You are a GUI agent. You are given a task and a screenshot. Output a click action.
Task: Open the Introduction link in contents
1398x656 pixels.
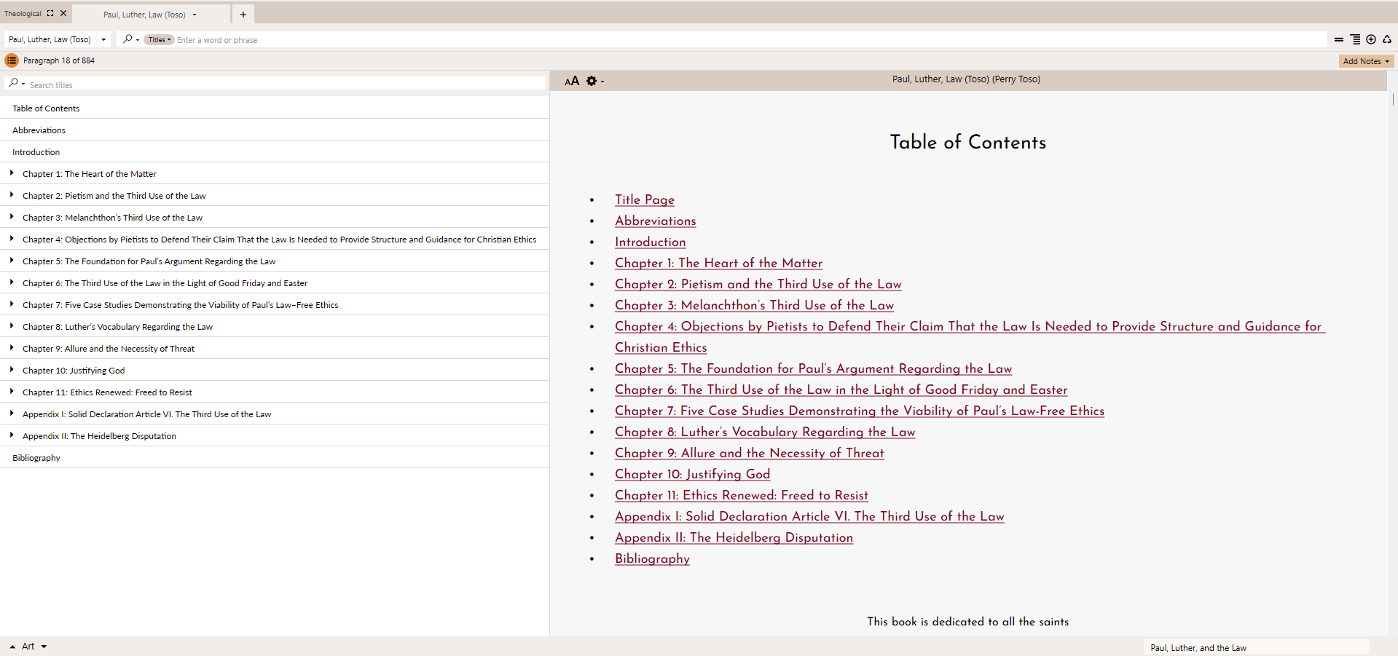(x=651, y=242)
